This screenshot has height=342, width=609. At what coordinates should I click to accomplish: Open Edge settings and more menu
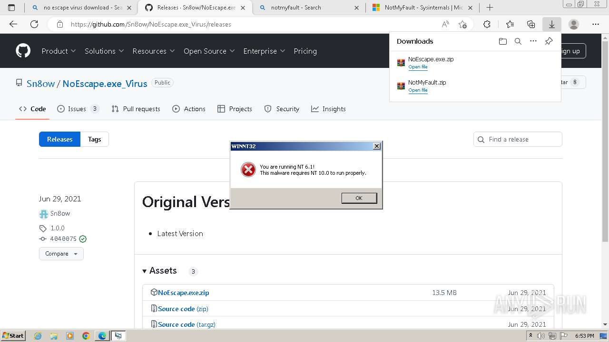596,24
